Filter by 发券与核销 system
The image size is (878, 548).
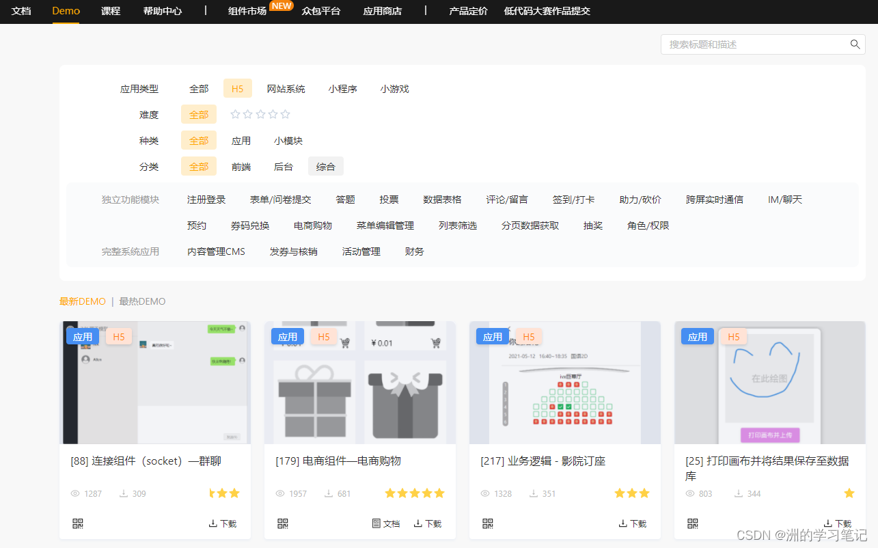pos(294,251)
